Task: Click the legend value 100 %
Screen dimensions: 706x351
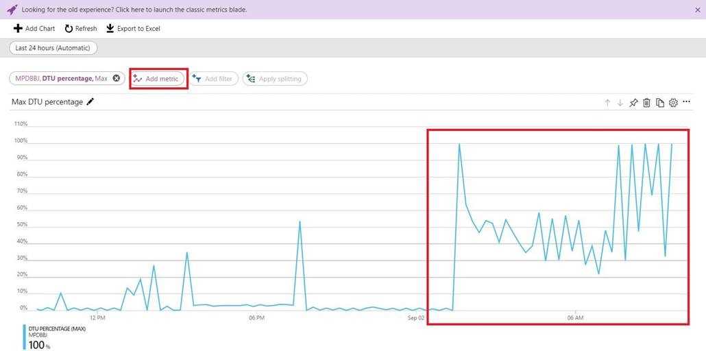Action: tap(39, 345)
